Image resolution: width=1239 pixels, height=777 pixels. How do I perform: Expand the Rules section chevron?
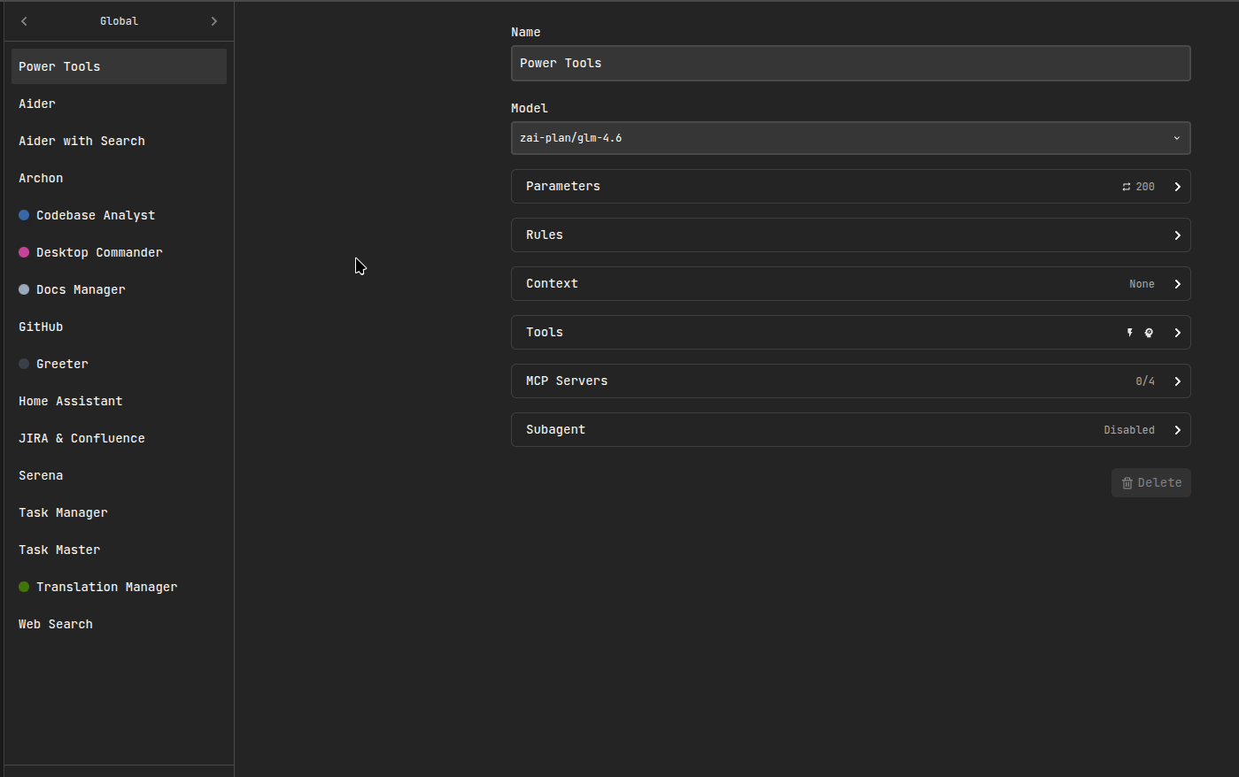[1177, 235]
